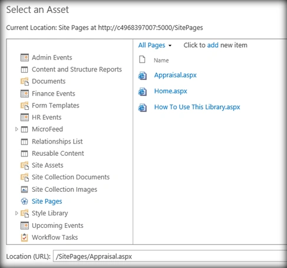Screen dimensions: 287x268
Task: Click the document type column header icon
Action: click(x=142, y=59)
